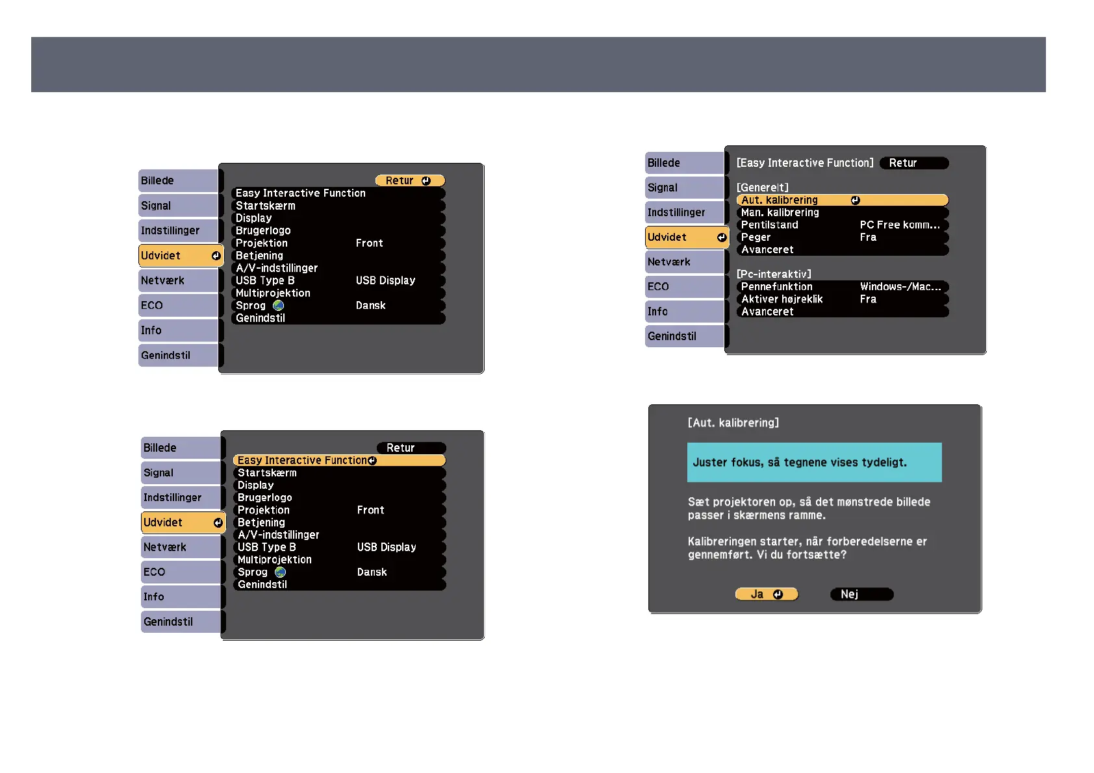
Task: Toggle Aktiver højreklik currently set to Fra
Action: tap(842, 299)
